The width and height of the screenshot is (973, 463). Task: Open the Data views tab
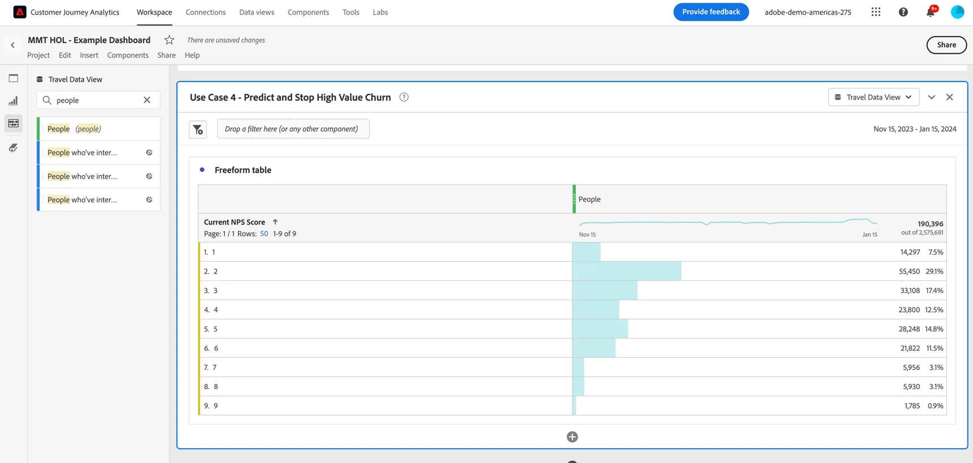[x=257, y=12]
